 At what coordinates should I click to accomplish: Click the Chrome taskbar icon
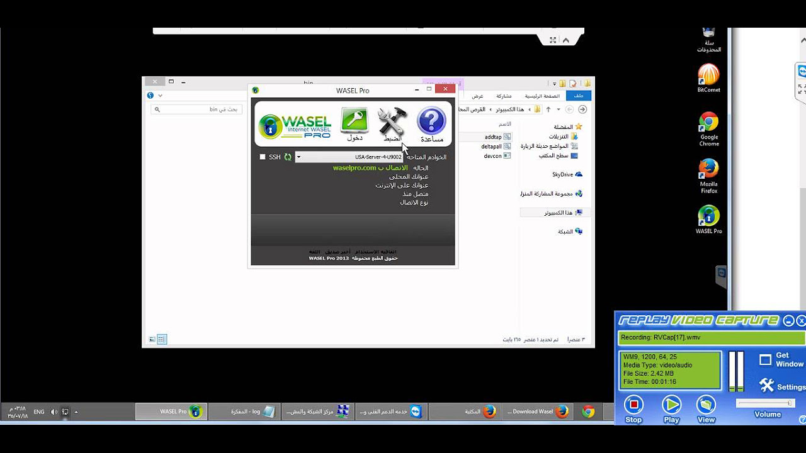(x=588, y=411)
